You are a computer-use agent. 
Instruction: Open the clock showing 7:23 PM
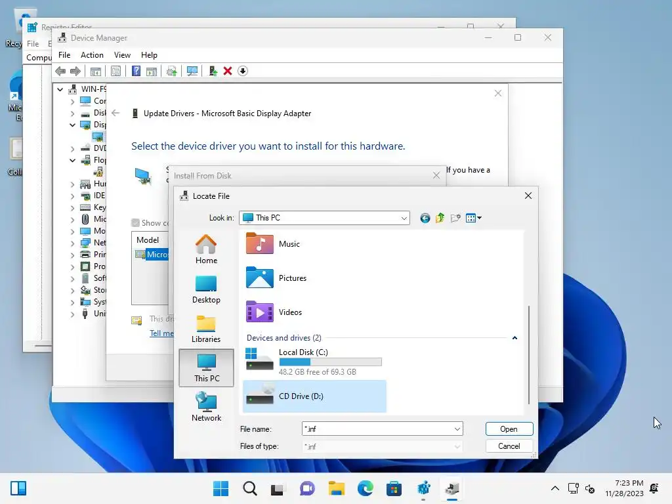(625, 488)
